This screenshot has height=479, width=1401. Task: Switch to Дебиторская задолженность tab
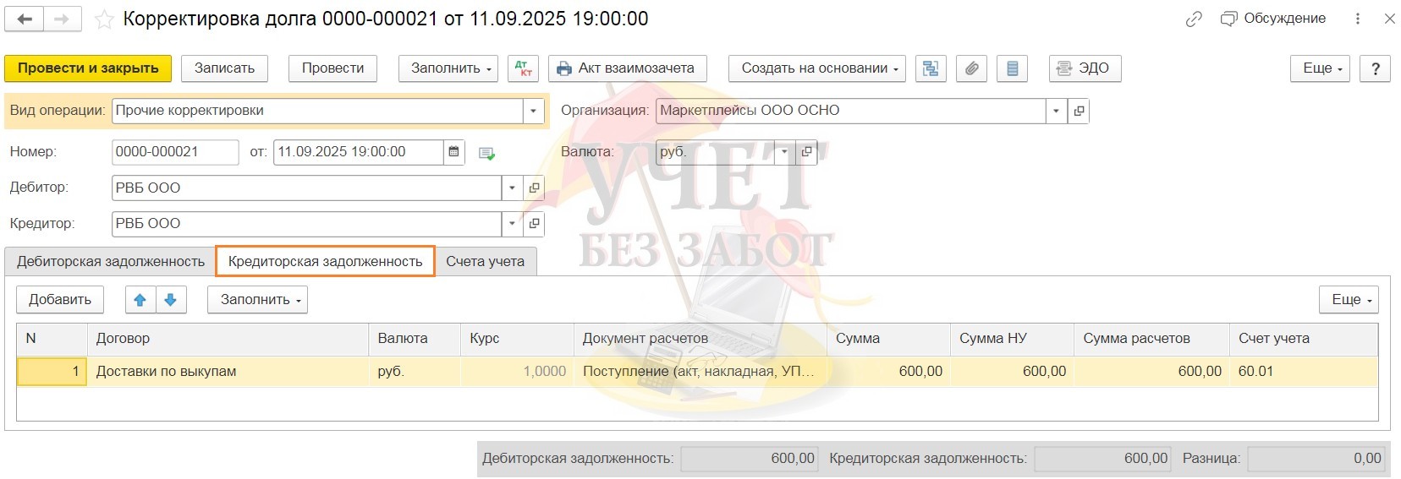[x=111, y=262]
